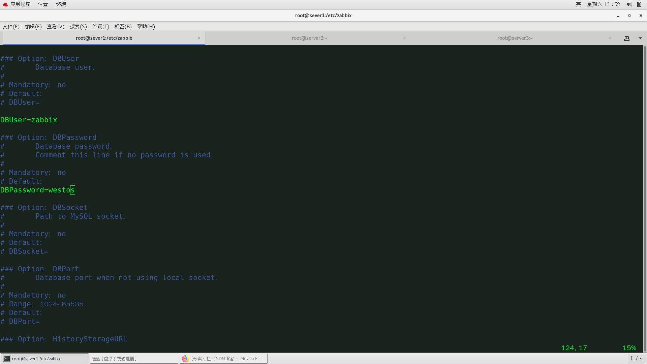The image size is (647, 364).
Task: Open the 终端(T) menu in menu bar
Action: pyautogui.click(x=101, y=26)
